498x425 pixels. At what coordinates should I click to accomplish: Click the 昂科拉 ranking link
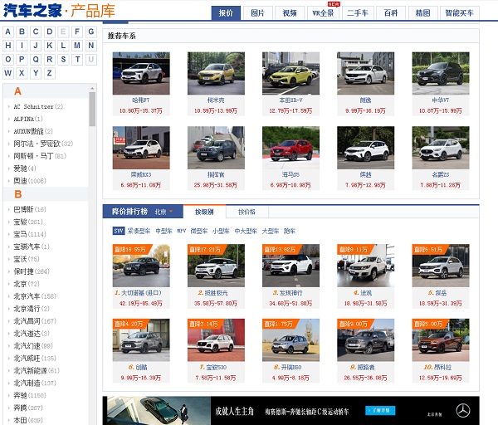point(444,367)
